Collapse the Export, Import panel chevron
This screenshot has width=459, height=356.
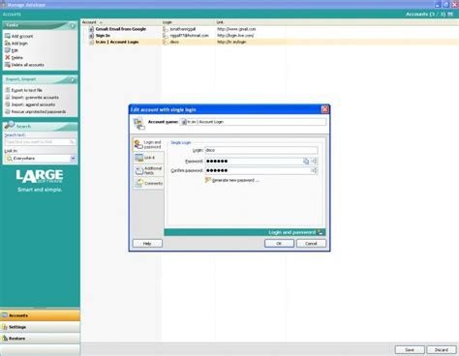pyautogui.click(x=73, y=79)
